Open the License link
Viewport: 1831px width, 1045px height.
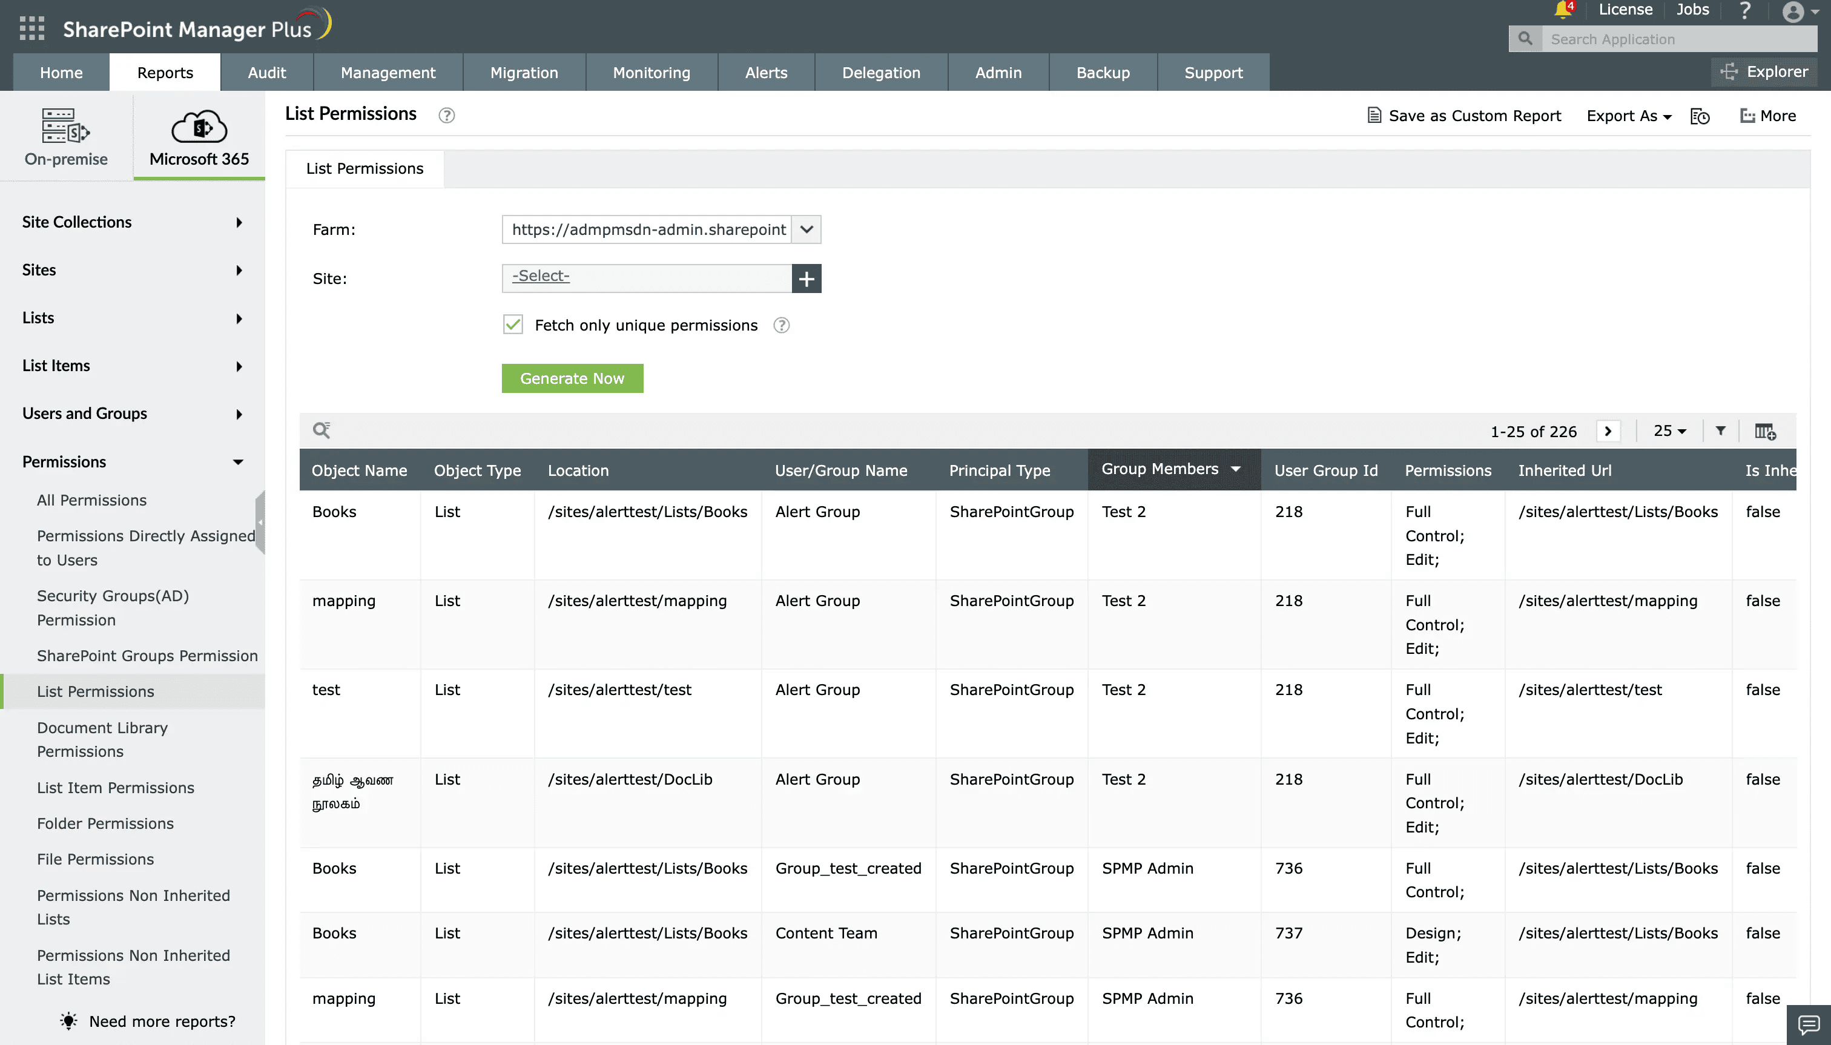[x=1625, y=9]
